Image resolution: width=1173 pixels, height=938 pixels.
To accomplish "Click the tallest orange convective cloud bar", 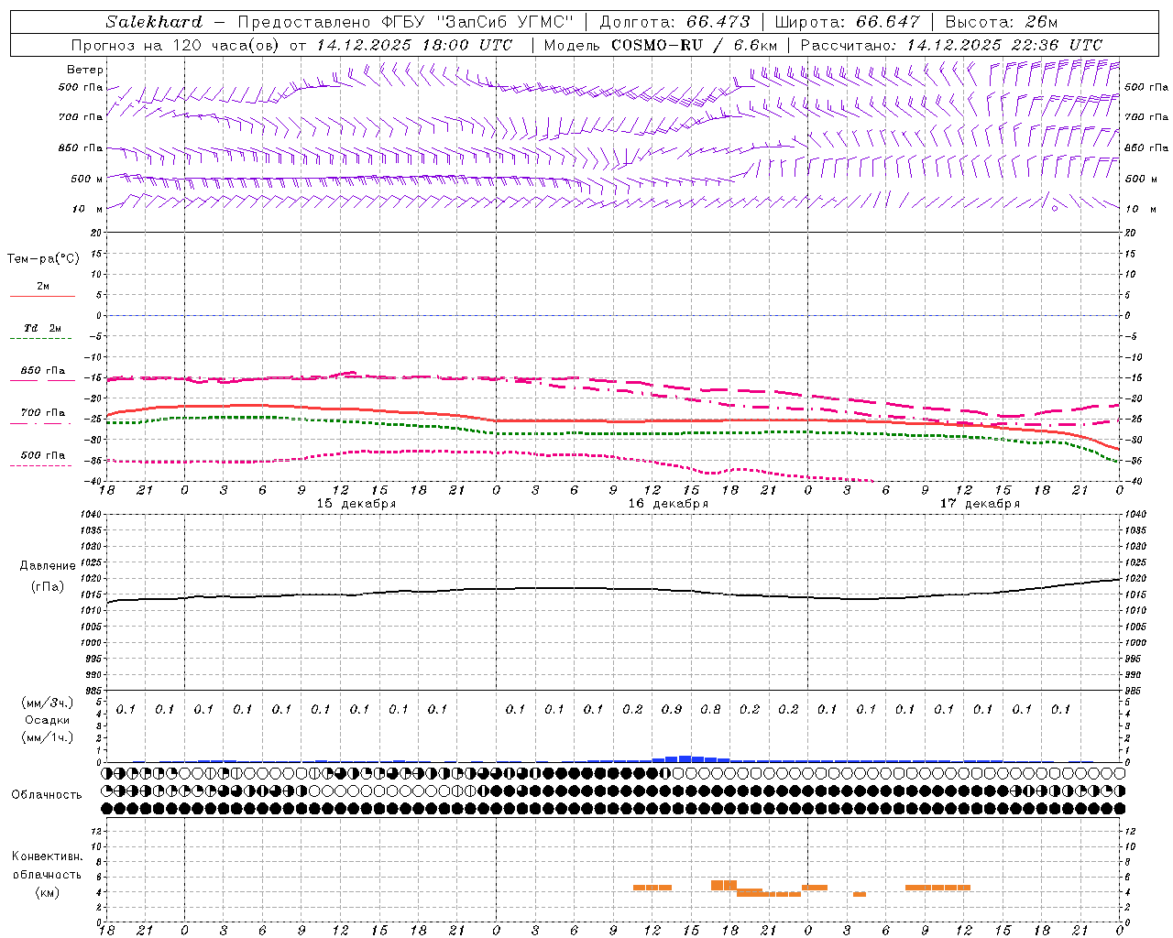I will 724,885.
